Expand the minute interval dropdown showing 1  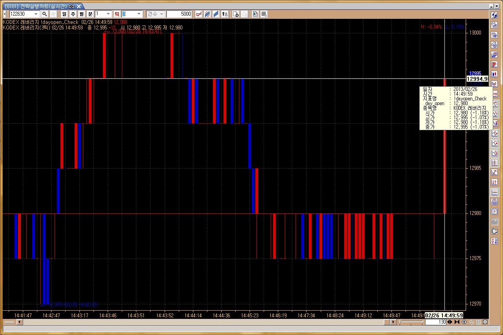(x=108, y=14)
